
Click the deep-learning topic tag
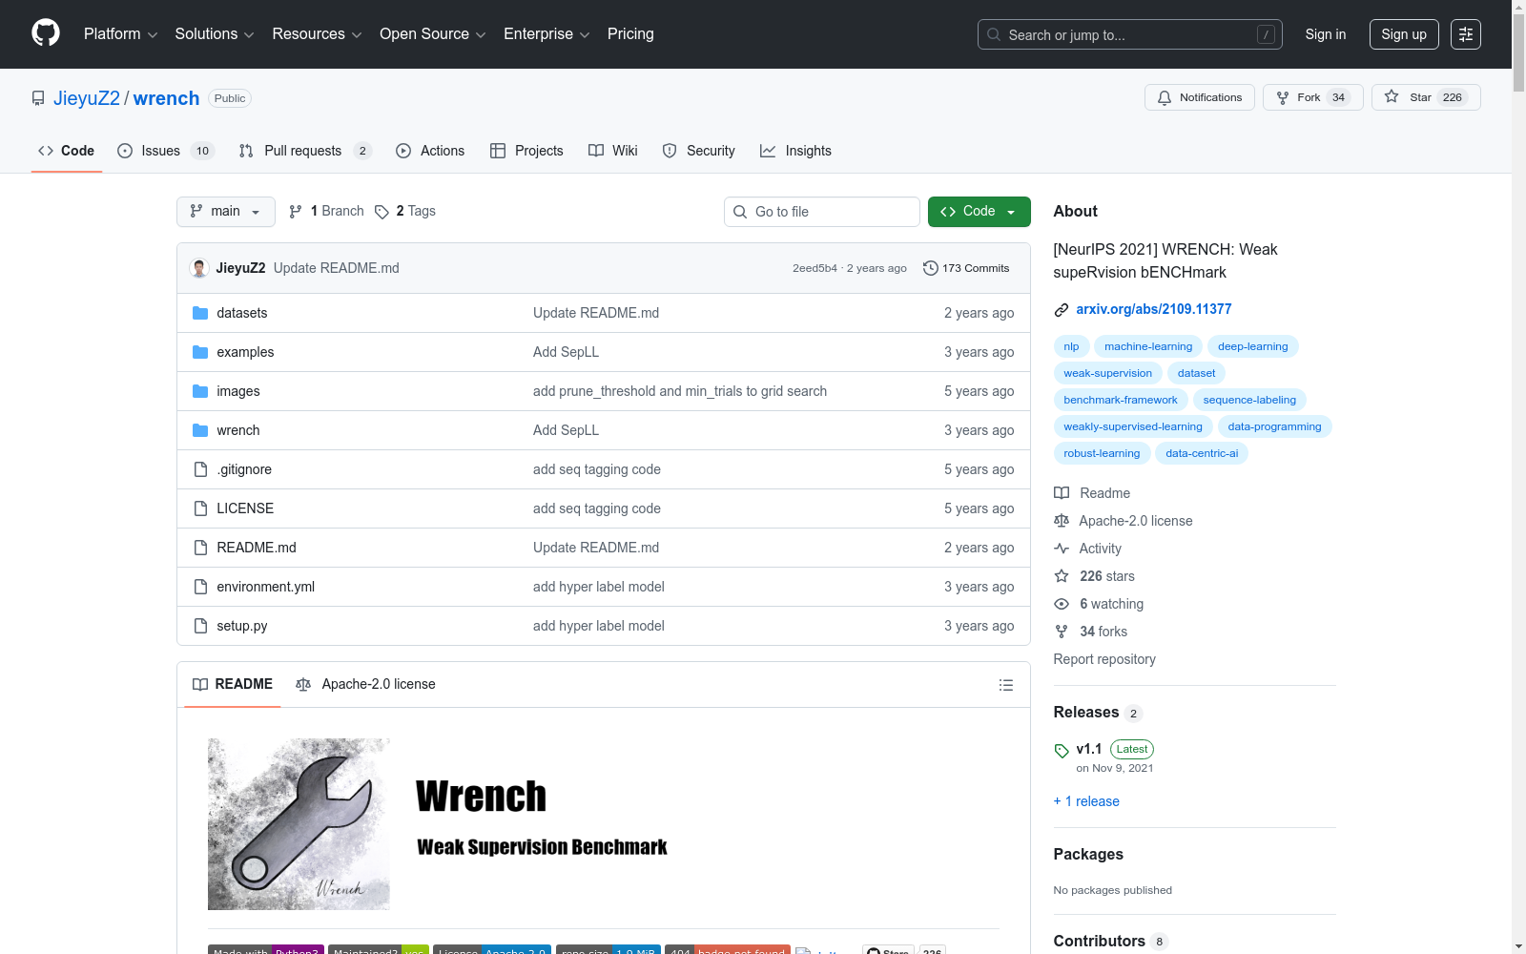point(1253,346)
